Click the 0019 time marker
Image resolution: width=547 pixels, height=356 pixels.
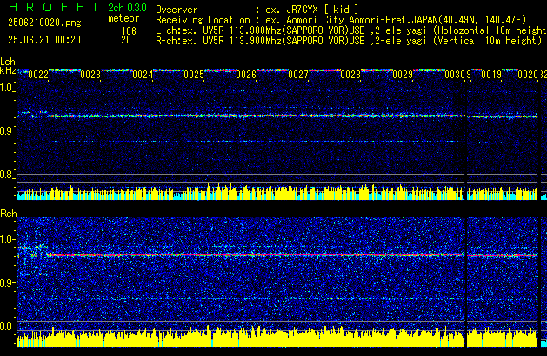point(491,75)
